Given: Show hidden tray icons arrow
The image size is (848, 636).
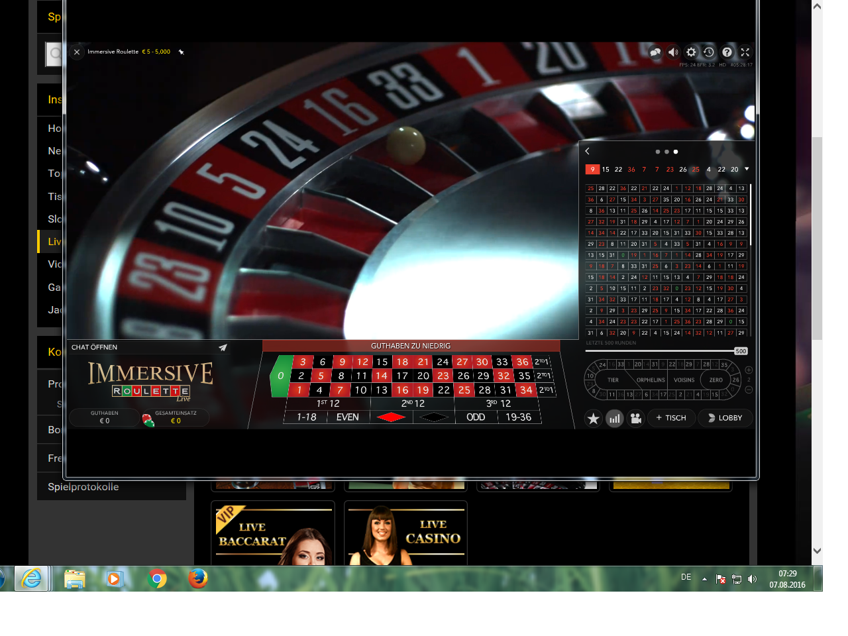Looking at the screenshot, I should (704, 579).
